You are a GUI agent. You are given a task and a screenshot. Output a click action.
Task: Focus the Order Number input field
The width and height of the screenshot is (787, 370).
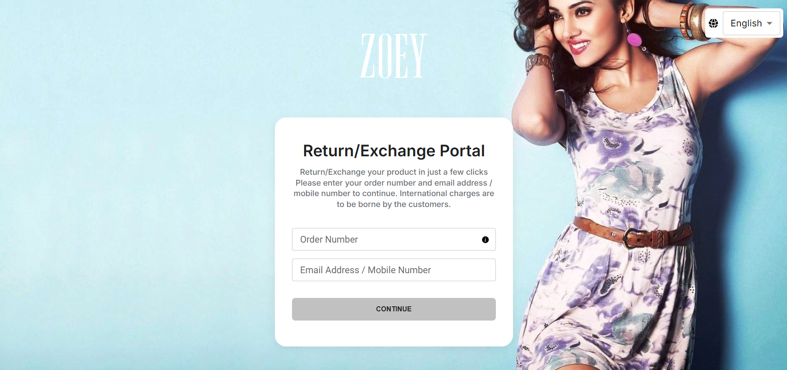pyautogui.click(x=393, y=239)
